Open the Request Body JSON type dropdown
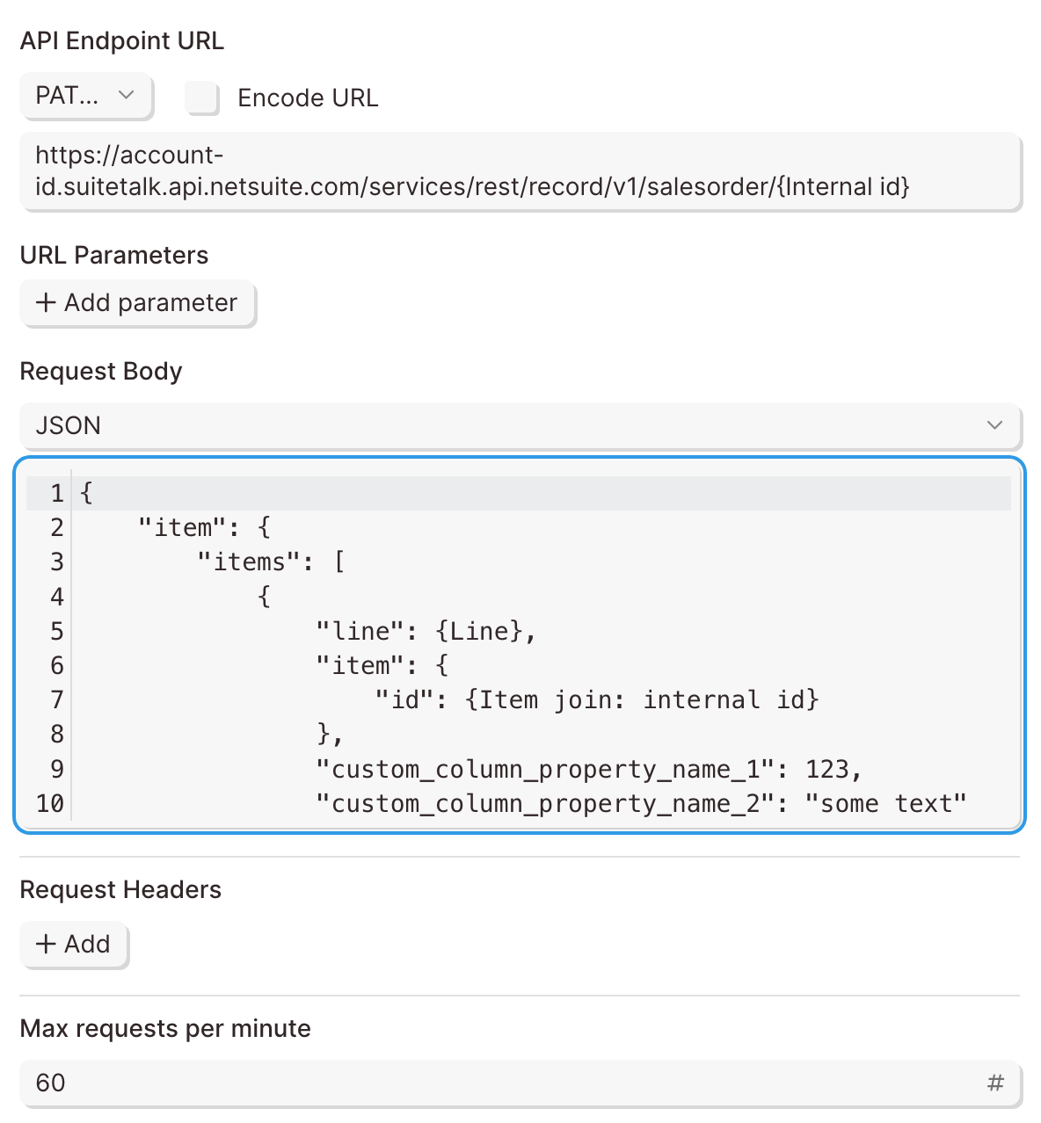Viewport: 1041px width, 1123px height. pos(520,425)
